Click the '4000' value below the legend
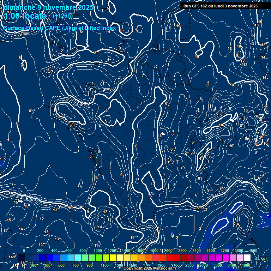The width and height of the screenshot is (271, 271). click(246, 265)
